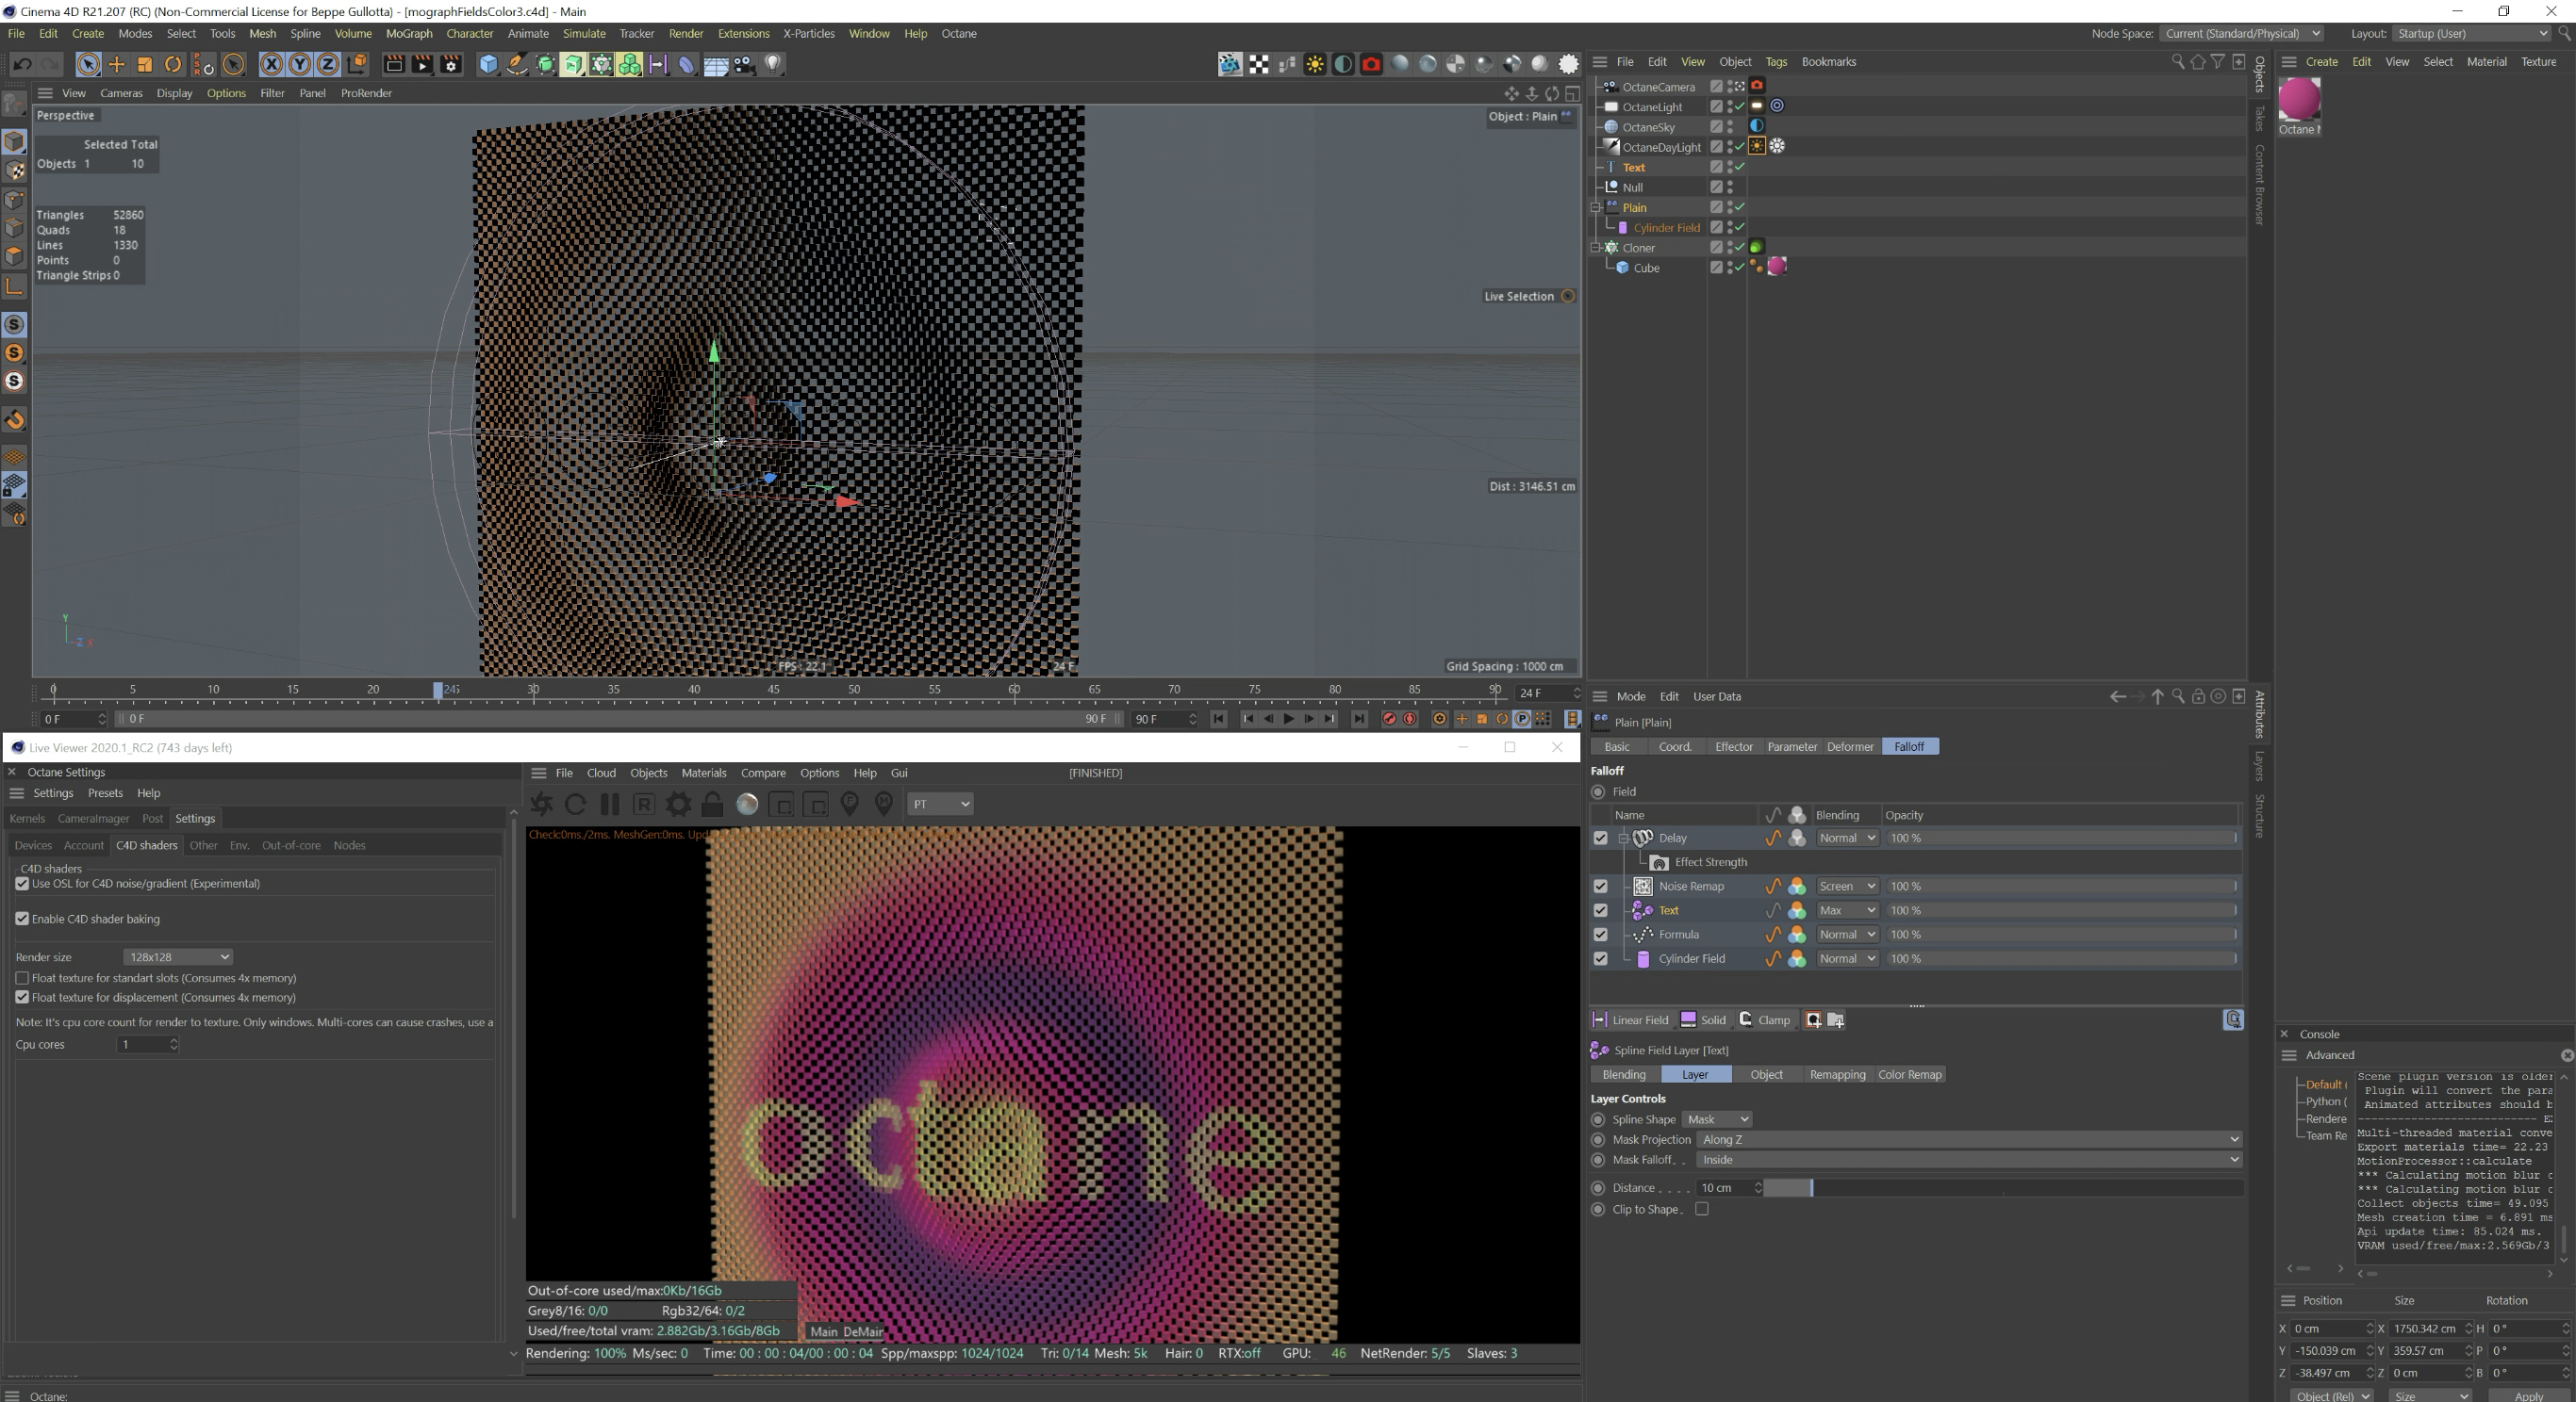The width and height of the screenshot is (2576, 1402).
Task: Click the Clamp button in field list
Action: pyautogui.click(x=1765, y=1020)
